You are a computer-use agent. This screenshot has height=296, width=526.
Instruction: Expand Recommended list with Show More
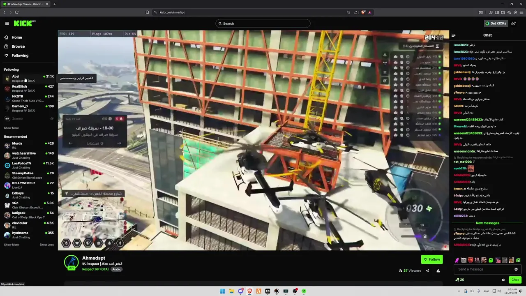coord(12,245)
